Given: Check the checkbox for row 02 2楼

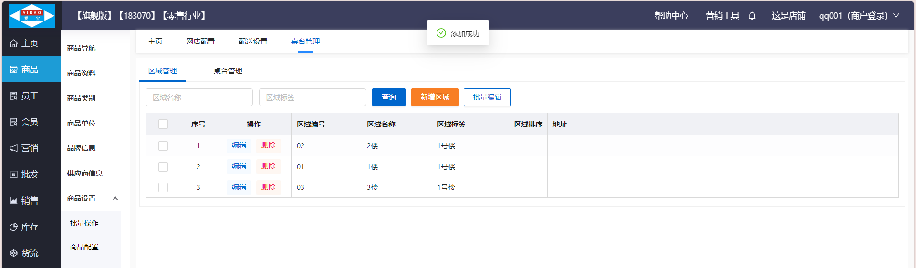Looking at the screenshot, I should [x=163, y=146].
